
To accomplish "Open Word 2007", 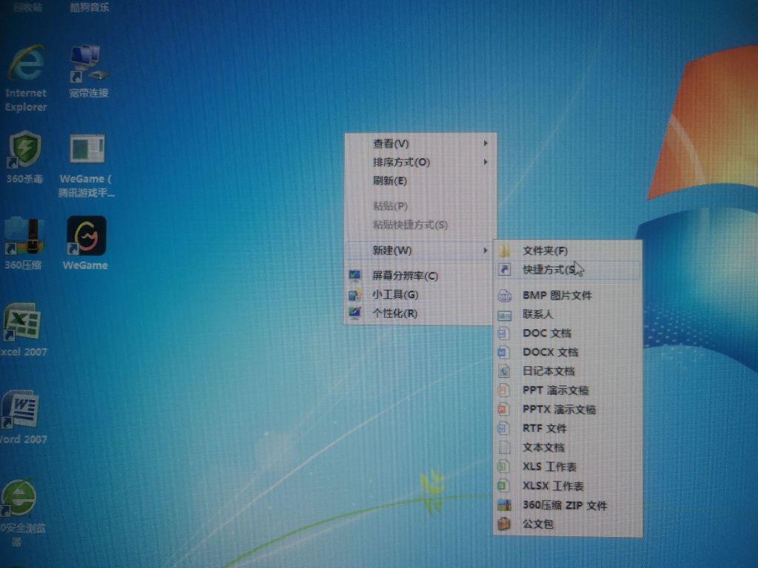I will point(22,407).
